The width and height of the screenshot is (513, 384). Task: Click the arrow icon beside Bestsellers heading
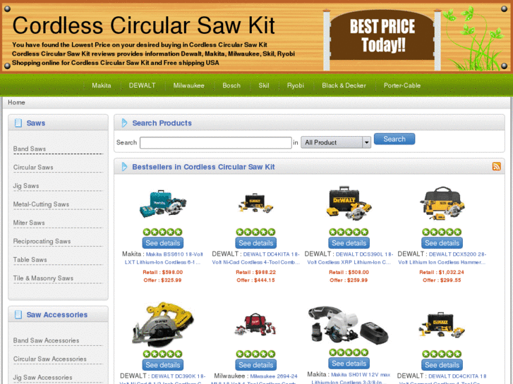point(124,167)
